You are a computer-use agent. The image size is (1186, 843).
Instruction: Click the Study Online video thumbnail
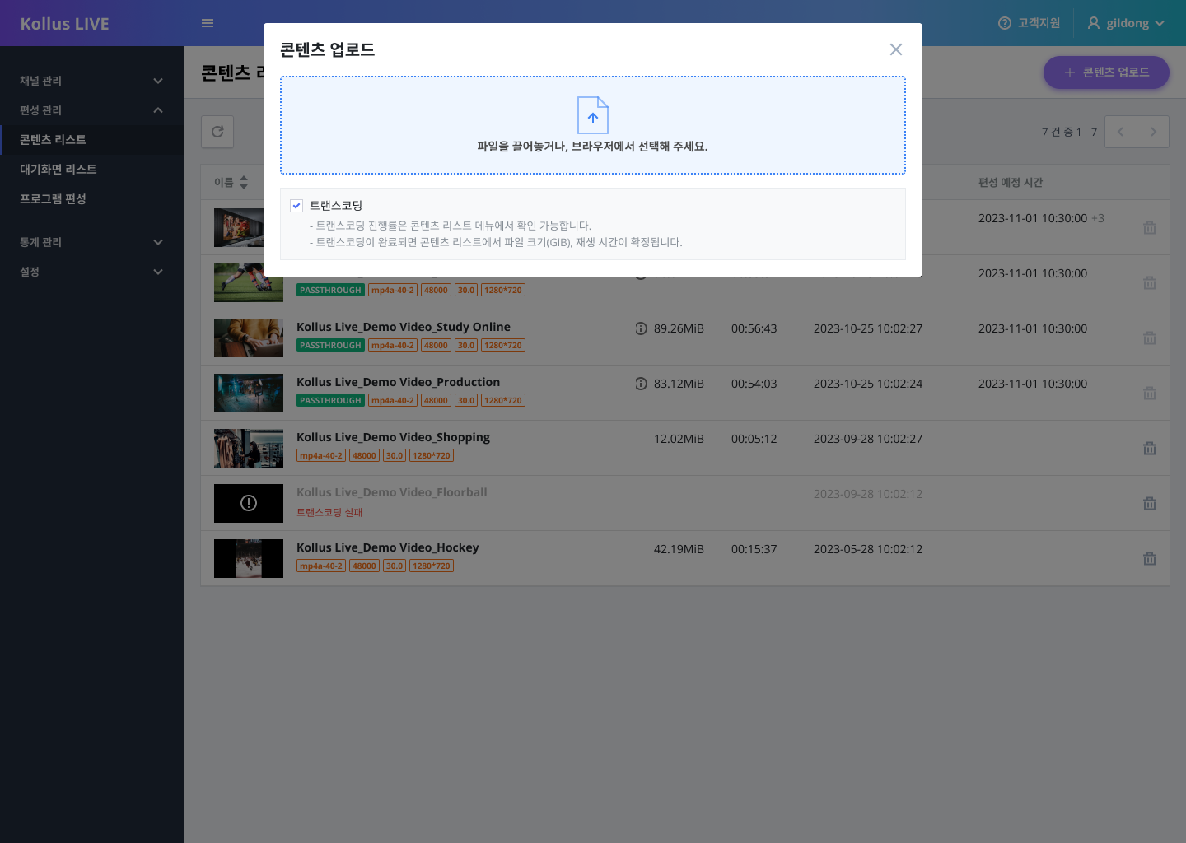(249, 338)
